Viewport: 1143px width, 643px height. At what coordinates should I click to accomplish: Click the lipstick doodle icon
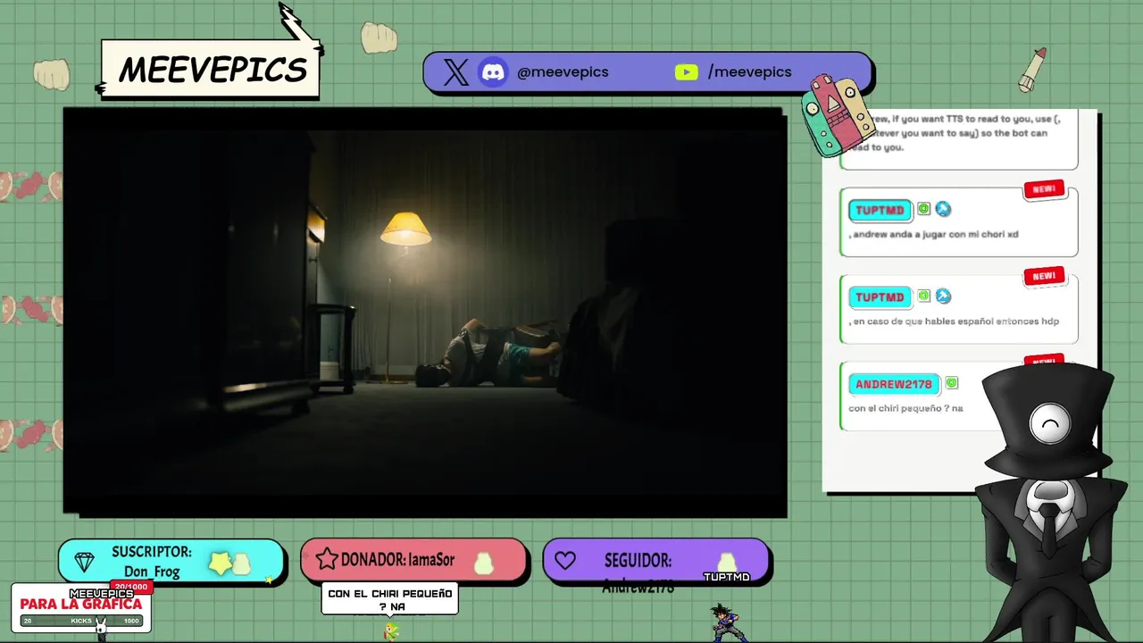(x=1032, y=70)
